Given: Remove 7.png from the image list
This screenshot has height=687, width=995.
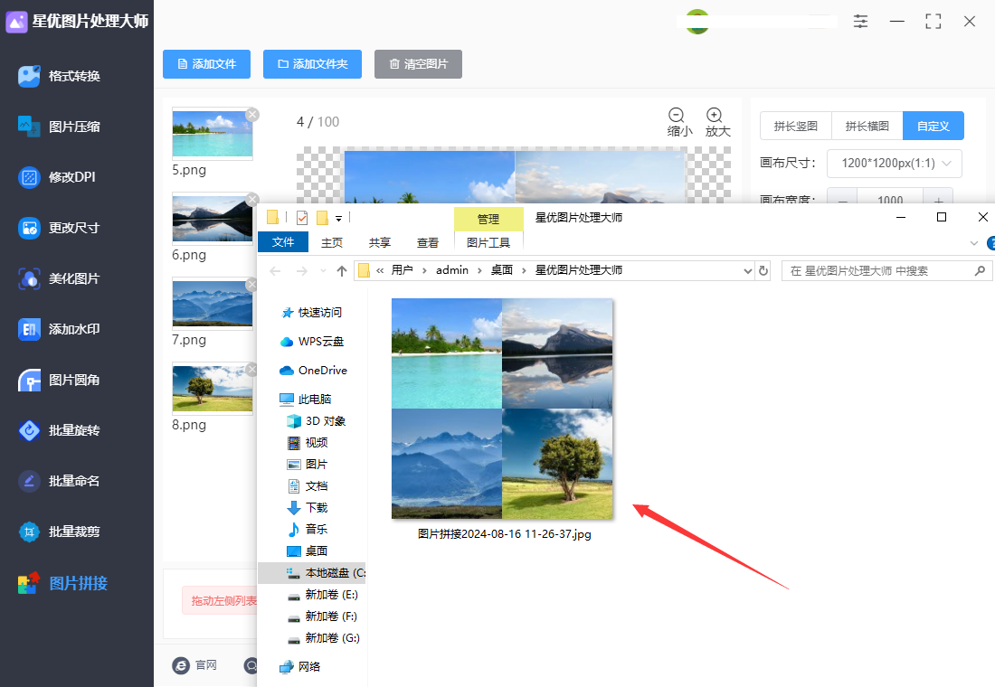Looking at the screenshot, I should coord(252,284).
